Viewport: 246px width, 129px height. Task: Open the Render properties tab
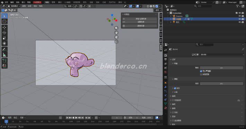tap(166, 55)
